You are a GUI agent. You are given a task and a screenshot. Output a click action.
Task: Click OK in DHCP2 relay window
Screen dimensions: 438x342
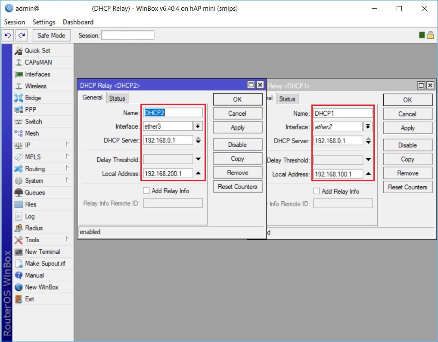pyautogui.click(x=237, y=99)
